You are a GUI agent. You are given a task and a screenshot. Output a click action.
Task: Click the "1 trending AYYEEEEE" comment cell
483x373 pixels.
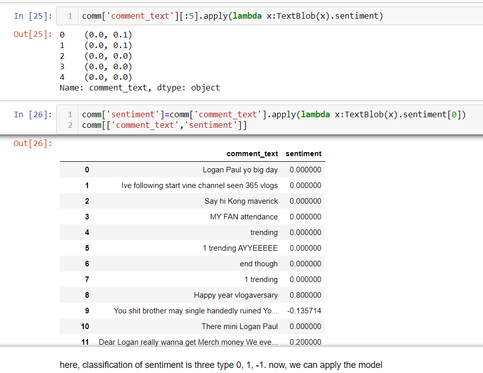point(240,248)
